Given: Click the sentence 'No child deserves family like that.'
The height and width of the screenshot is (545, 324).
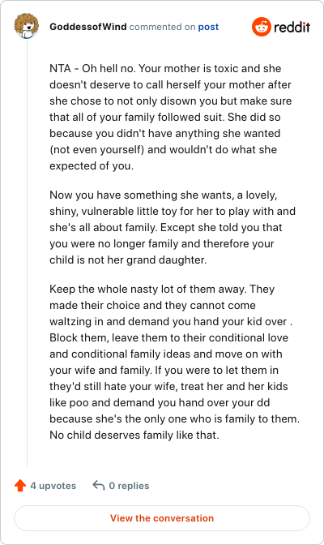Looking at the screenshot, I should 134,435.
